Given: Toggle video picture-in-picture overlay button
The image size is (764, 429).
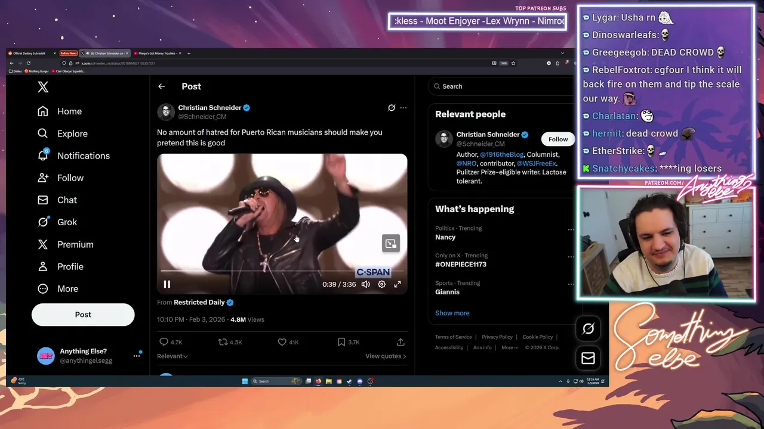Looking at the screenshot, I should pyautogui.click(x=391, y=244).
